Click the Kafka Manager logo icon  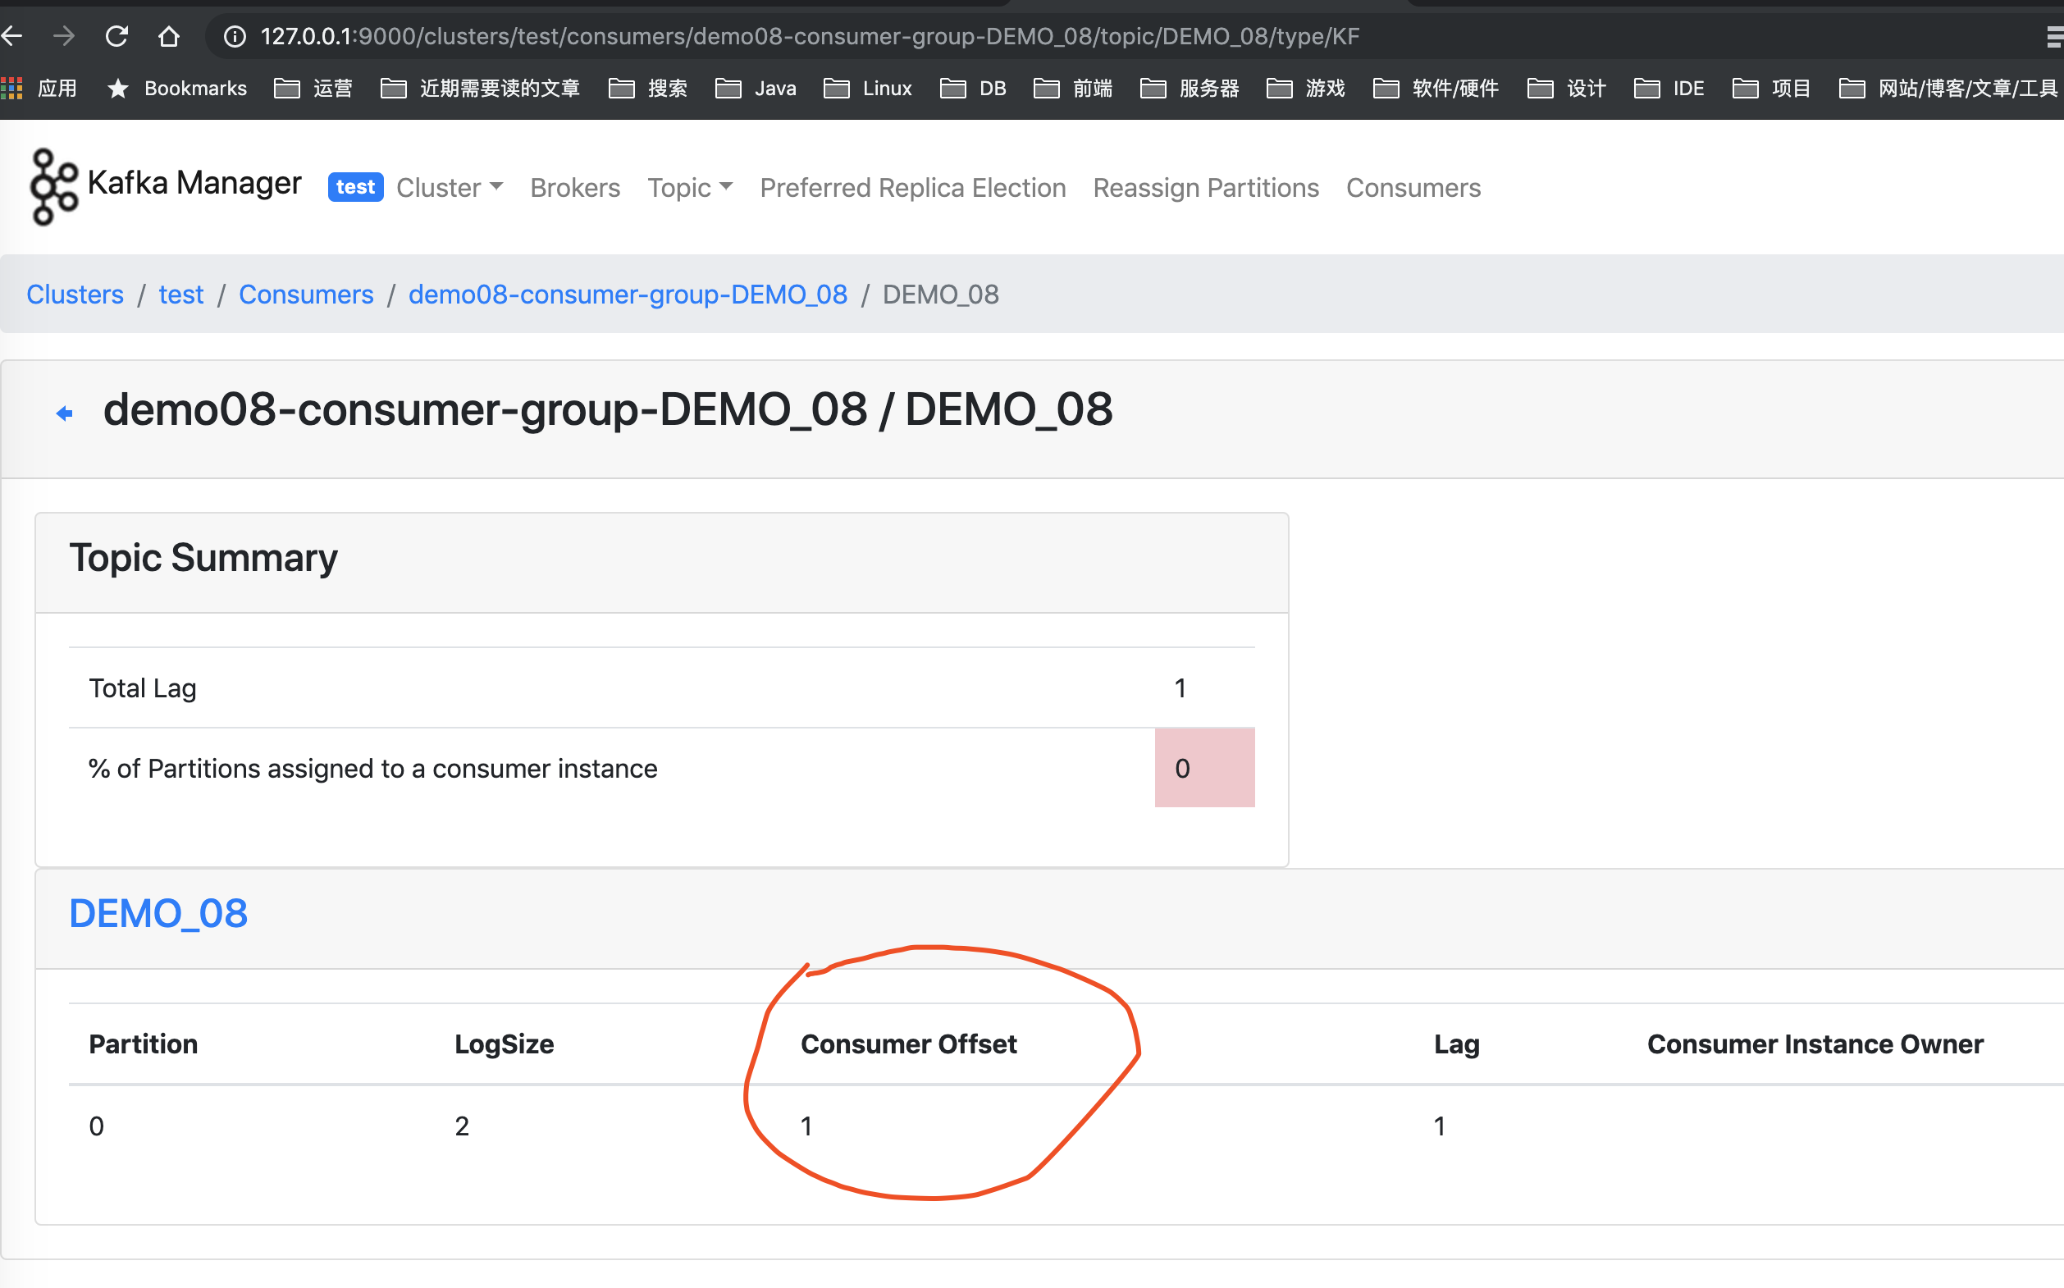pos(53,186)
